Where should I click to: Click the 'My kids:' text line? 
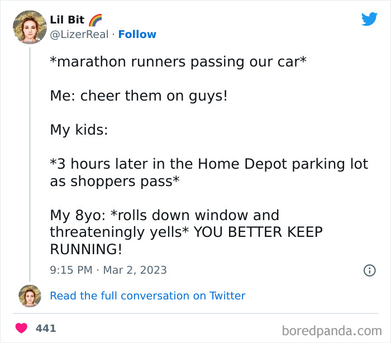coord(79,130)
